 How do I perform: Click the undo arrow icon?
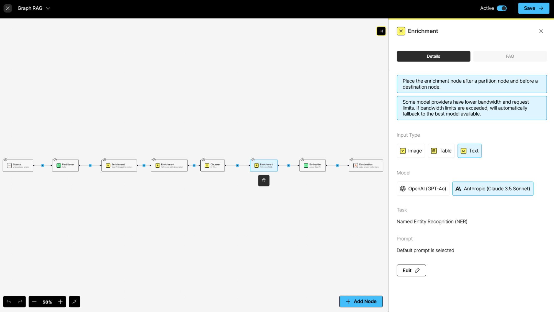(x=9, y=302)
